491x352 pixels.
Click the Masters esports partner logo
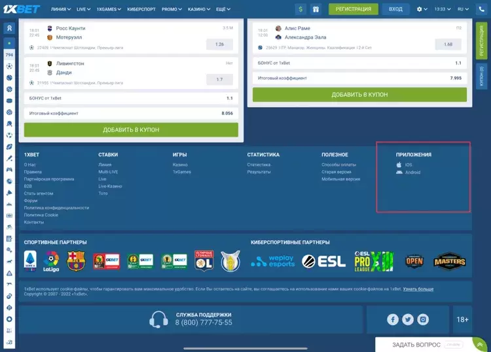(x=449, y=261)
